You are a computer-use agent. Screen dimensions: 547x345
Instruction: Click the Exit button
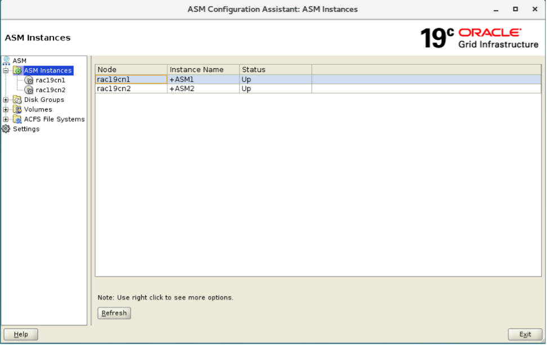tap(525, 334)
